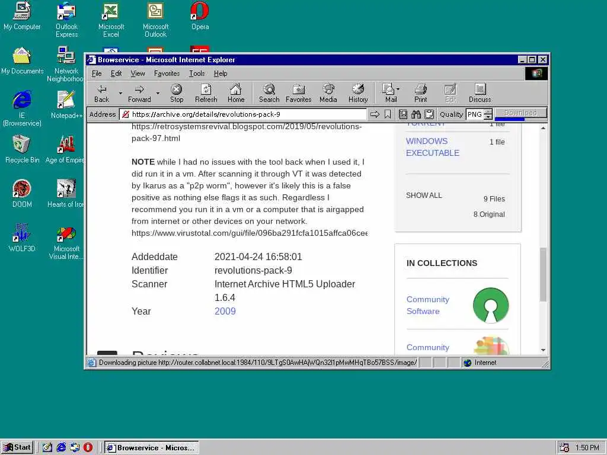Open Community Software collection link
This screenshot has height=455, width=607.
[x=428, y=305]
